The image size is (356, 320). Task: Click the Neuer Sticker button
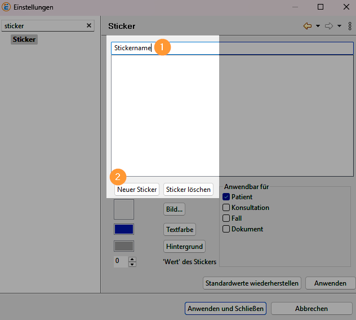point(137,190)
